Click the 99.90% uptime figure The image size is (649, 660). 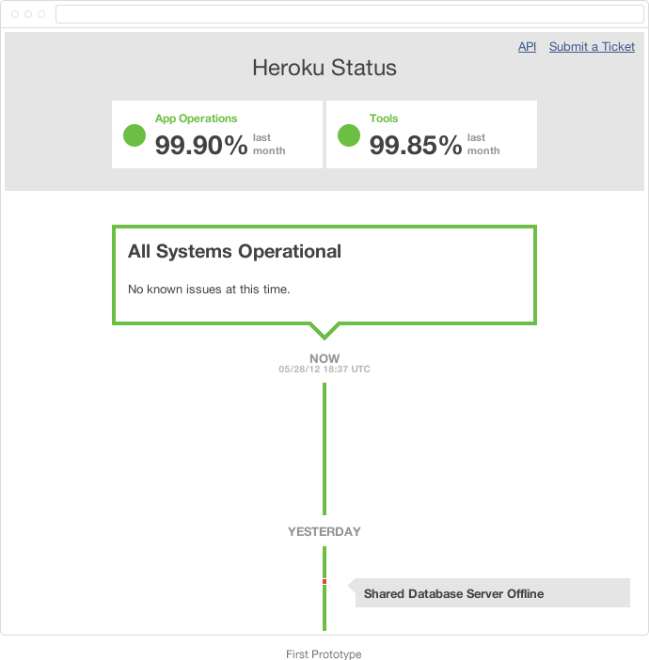tap(201, 145)
